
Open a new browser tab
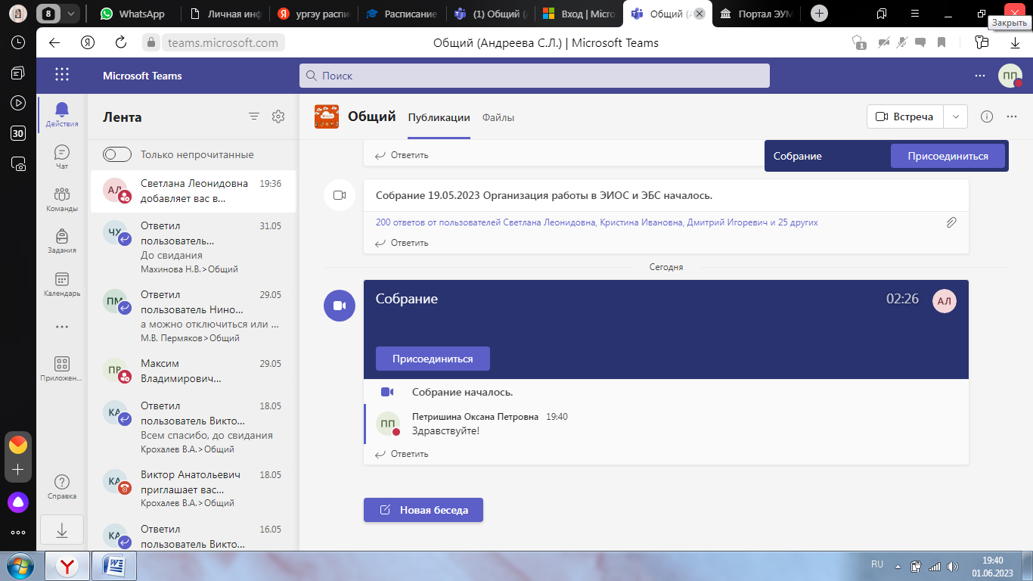819,14
